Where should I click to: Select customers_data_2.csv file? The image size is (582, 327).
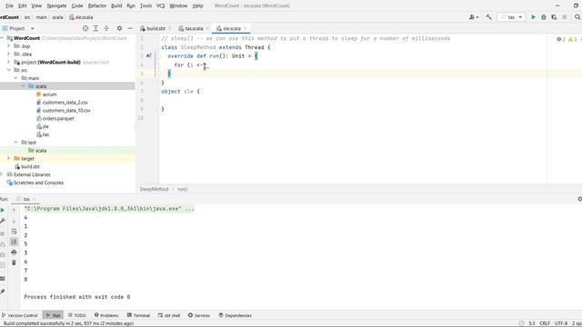tap(65, 103)
